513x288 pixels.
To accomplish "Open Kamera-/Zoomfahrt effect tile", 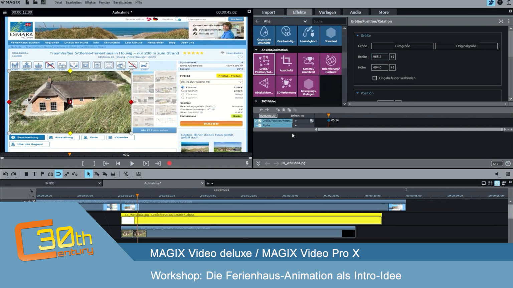I will (x=309, y=64).
